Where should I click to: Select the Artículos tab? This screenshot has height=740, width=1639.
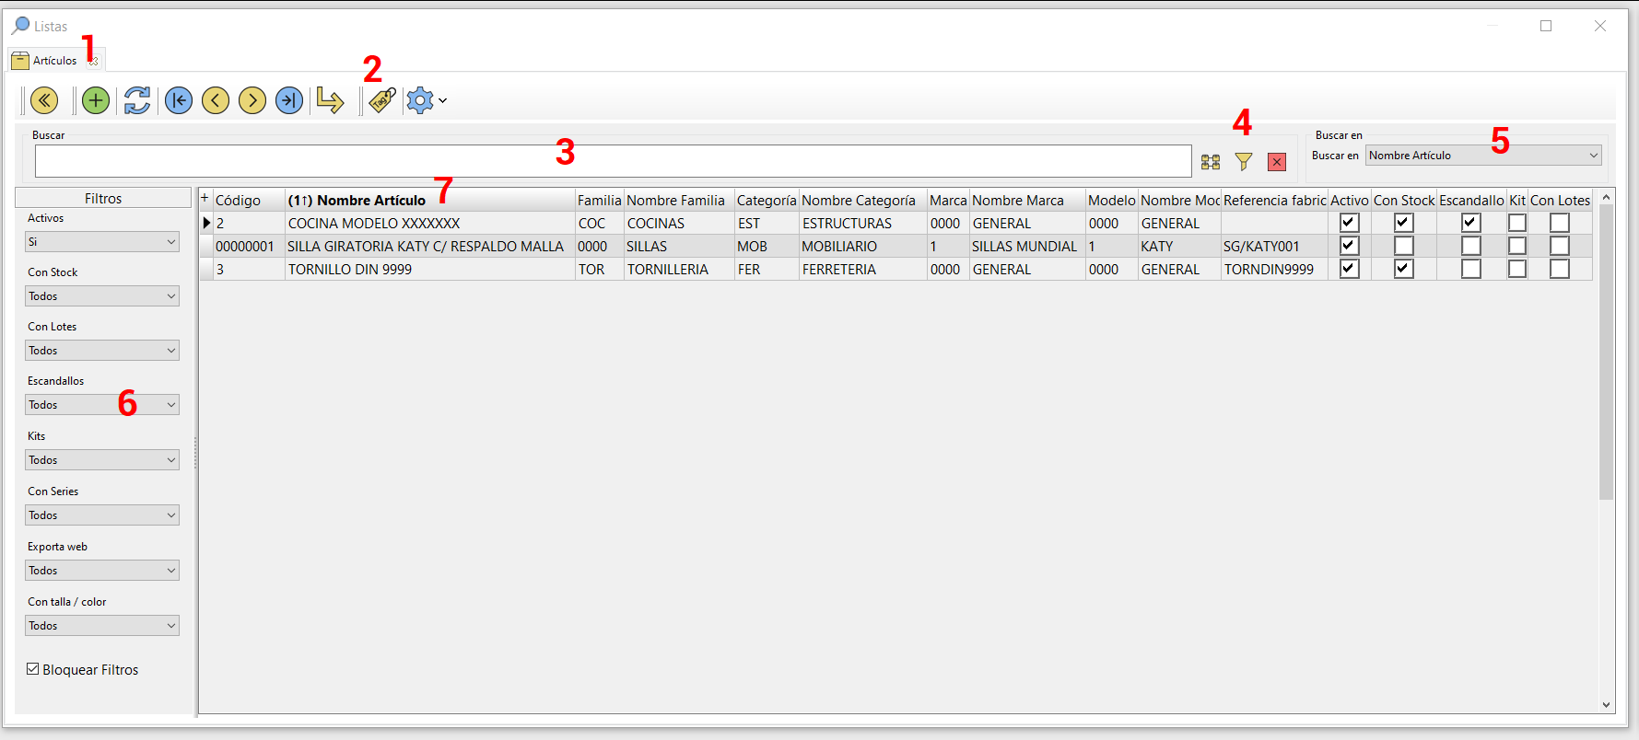[x=55, y=61]
